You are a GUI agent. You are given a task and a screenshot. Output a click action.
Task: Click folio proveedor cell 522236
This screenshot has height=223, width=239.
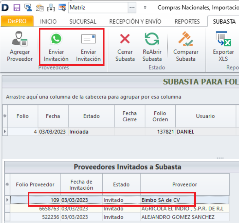point(35,217)
